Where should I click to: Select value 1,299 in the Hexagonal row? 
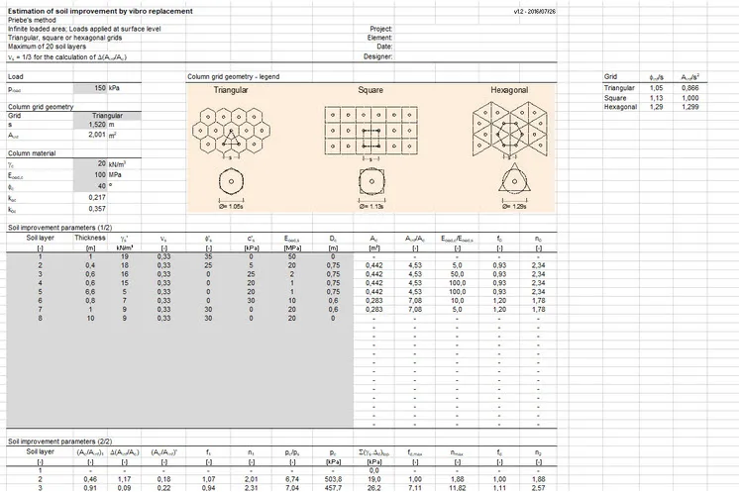[x=690, y=107]
